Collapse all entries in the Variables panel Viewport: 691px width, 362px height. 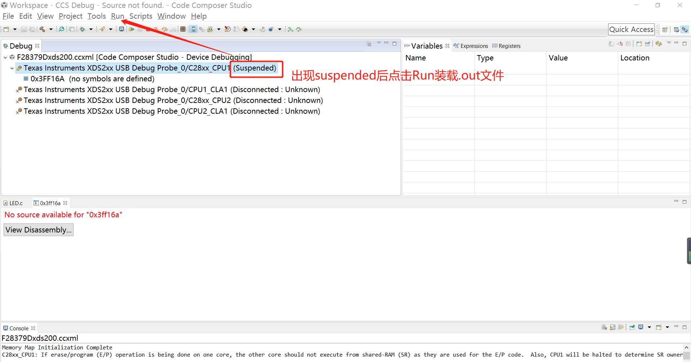click(628, 44)
